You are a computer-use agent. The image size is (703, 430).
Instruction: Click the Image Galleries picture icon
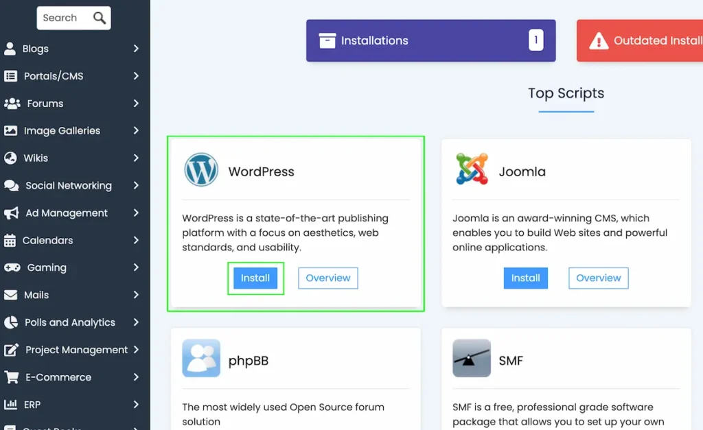pos(10,131)
